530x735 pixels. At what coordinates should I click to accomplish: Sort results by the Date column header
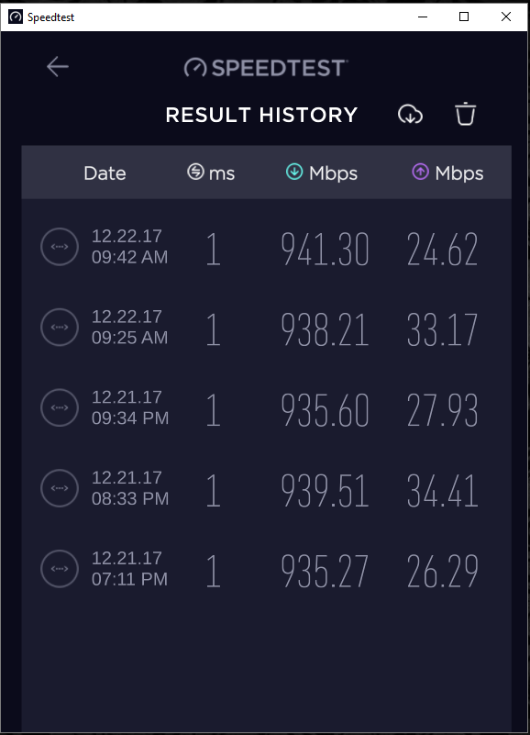pos(105,173)
